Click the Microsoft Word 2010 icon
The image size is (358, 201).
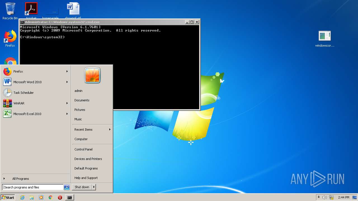(x=8, y=82)
